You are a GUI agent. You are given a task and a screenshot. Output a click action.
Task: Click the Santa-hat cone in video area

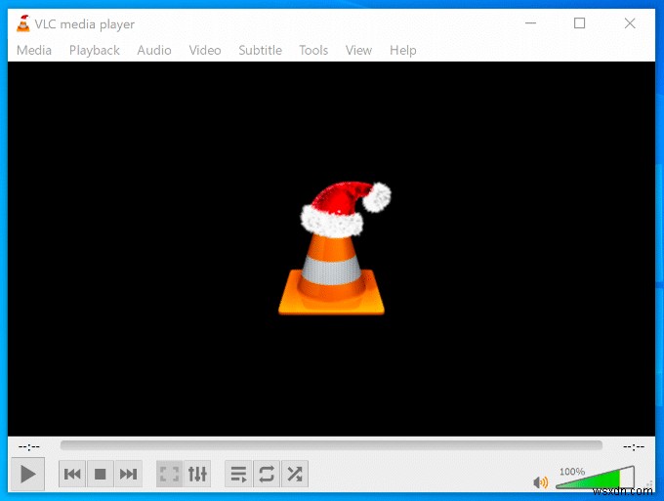click(x=337, y=249)
